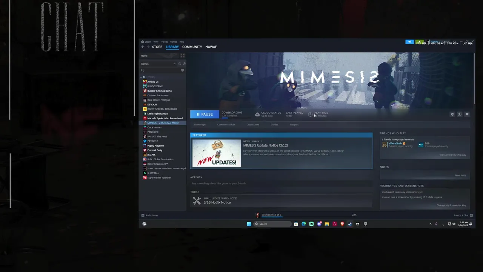Open the Steam menu
Image resolution: width=483 pixels, height=272 pixels.
[146, 42]
